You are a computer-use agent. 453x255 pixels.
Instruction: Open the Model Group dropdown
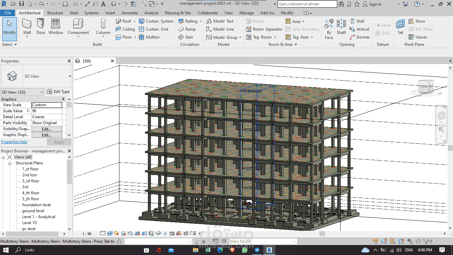pyautogui.click(x=240, y=38)
